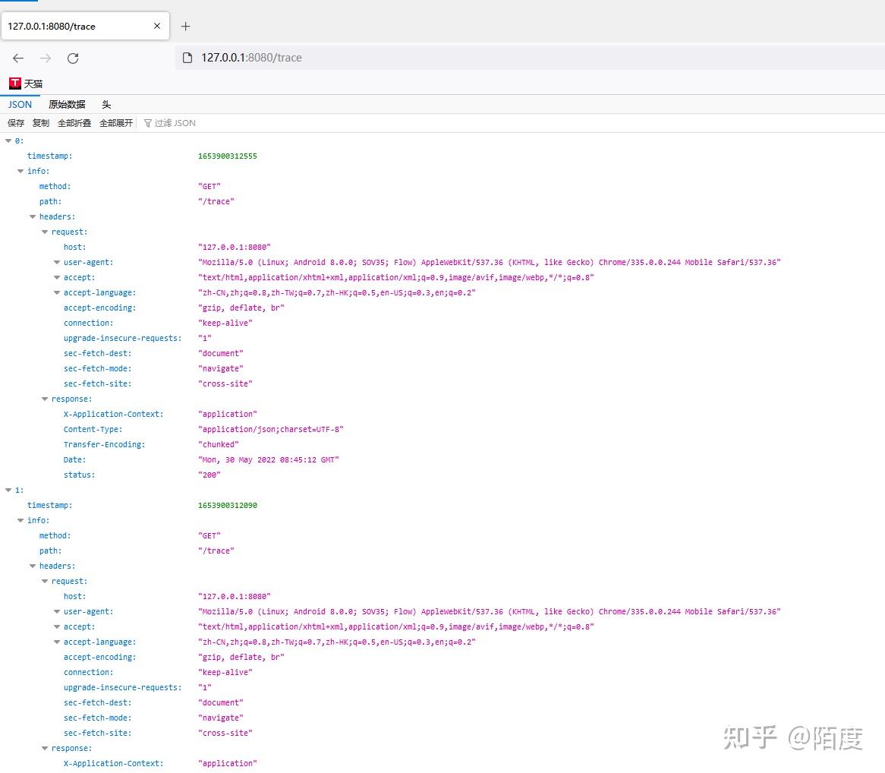Collapse the info section under node 0
Screen dimensions: 885x773
(x=20, y=171)
